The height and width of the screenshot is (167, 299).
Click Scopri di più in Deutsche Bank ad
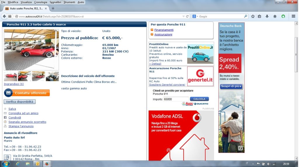(231, 86)
